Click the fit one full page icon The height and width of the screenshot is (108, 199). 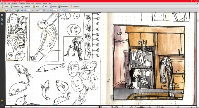pos(65,11)
